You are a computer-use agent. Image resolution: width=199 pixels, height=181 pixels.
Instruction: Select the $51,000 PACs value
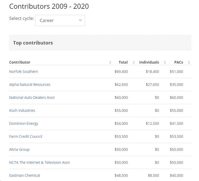pyautogui.click(x=177, y=72)
